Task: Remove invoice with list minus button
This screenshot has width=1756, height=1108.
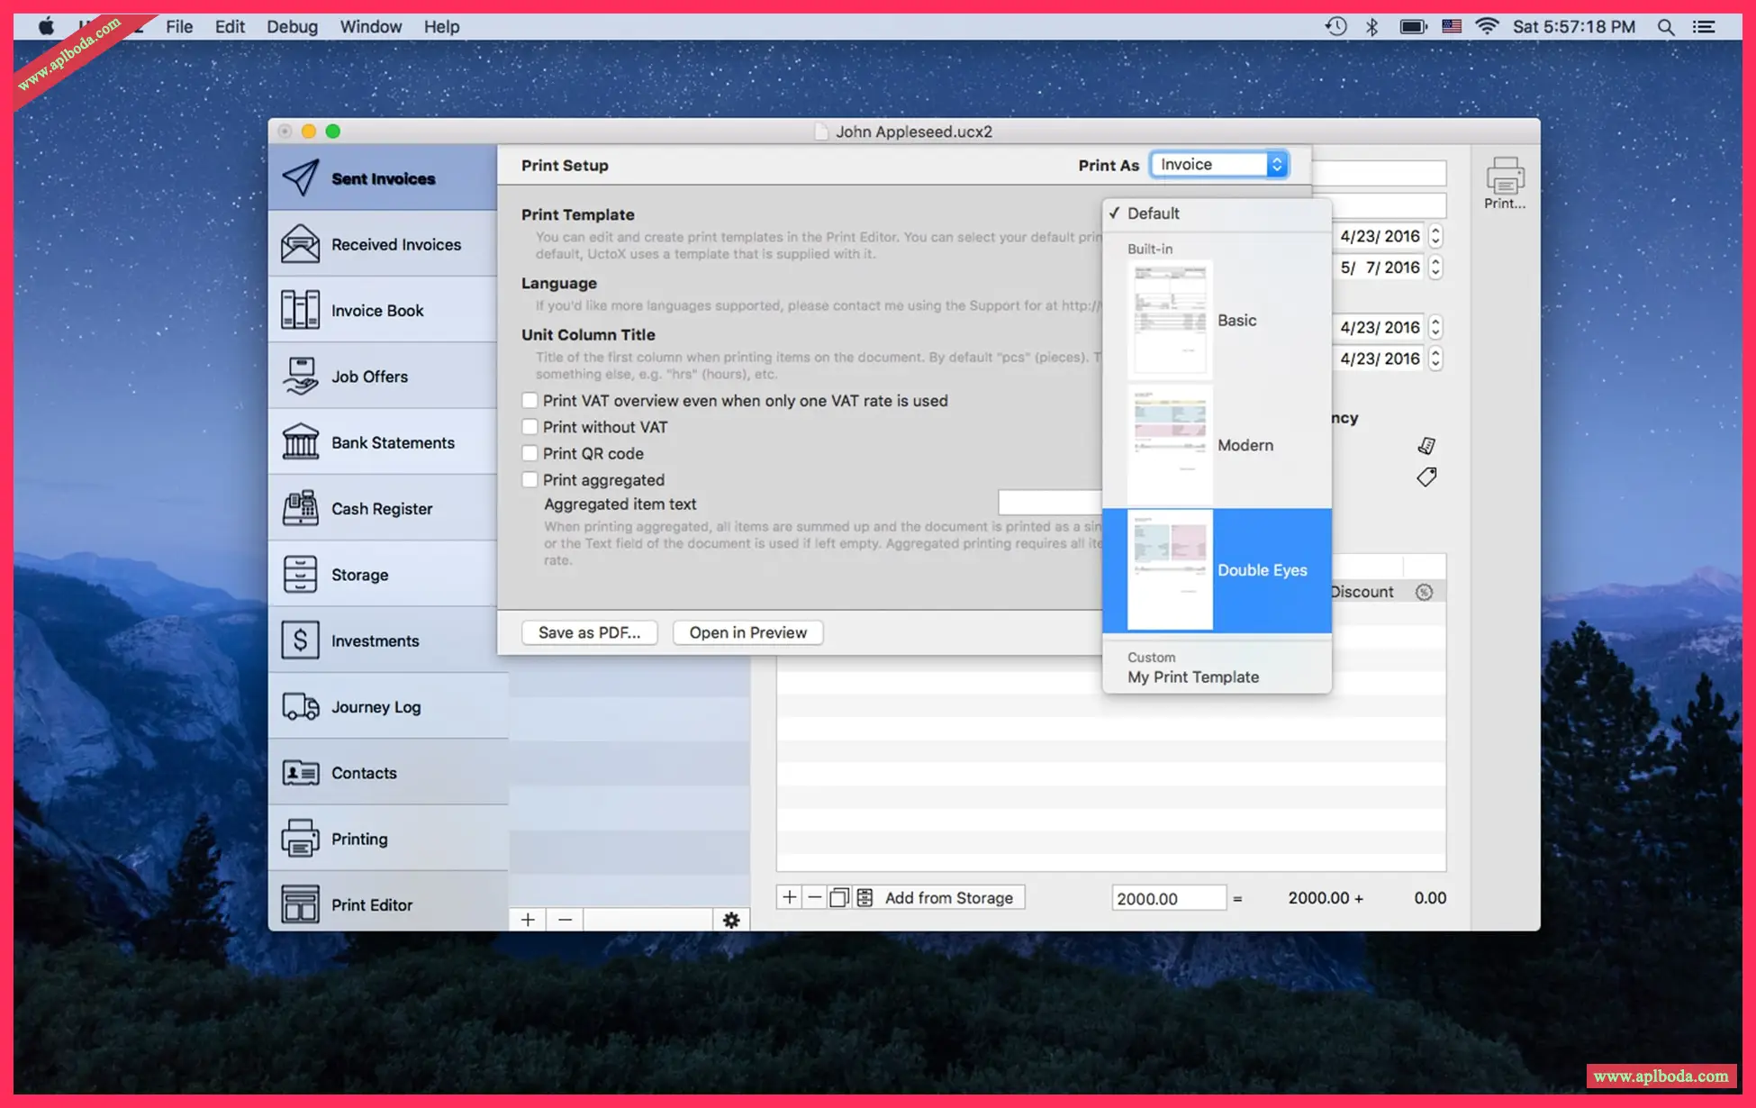Action: (x=565, y=920)
